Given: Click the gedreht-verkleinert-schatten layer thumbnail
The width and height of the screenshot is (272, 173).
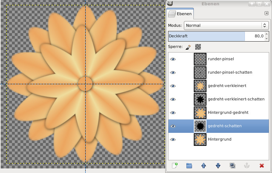Looking at the screenshot, I should click(200, 99).
